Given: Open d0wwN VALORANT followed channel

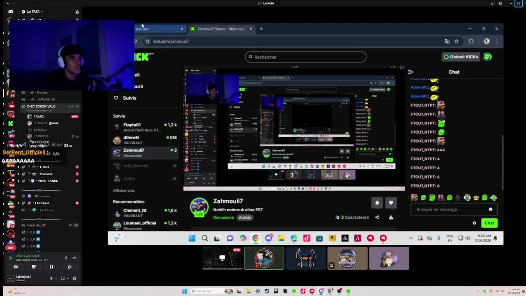Looking at the screenshot, I should pos(145,140).
